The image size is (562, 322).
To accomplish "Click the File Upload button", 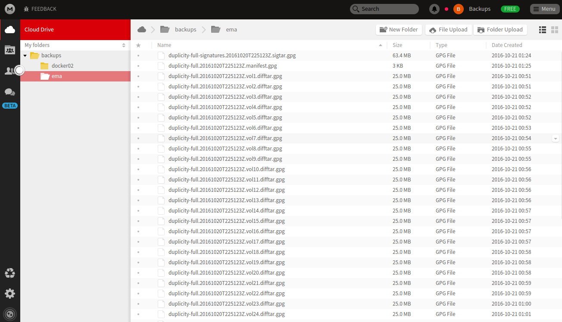I will coord(448,30).
